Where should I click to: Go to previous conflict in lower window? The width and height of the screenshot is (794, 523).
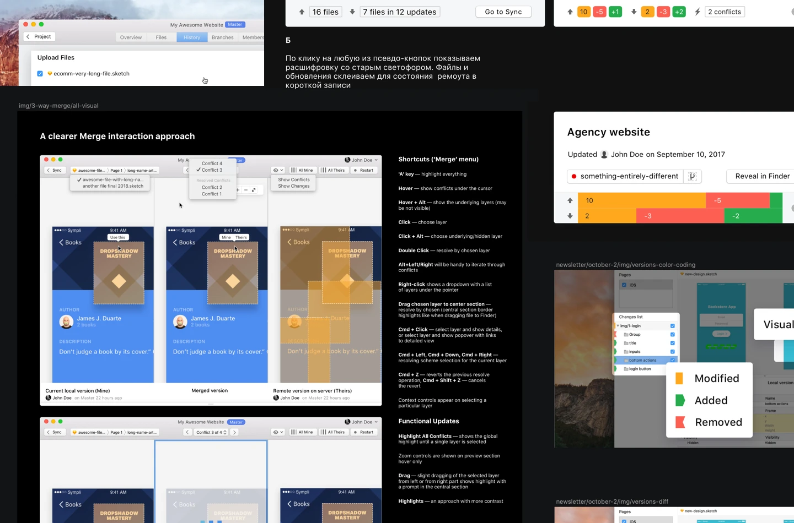tap(187, 432)
